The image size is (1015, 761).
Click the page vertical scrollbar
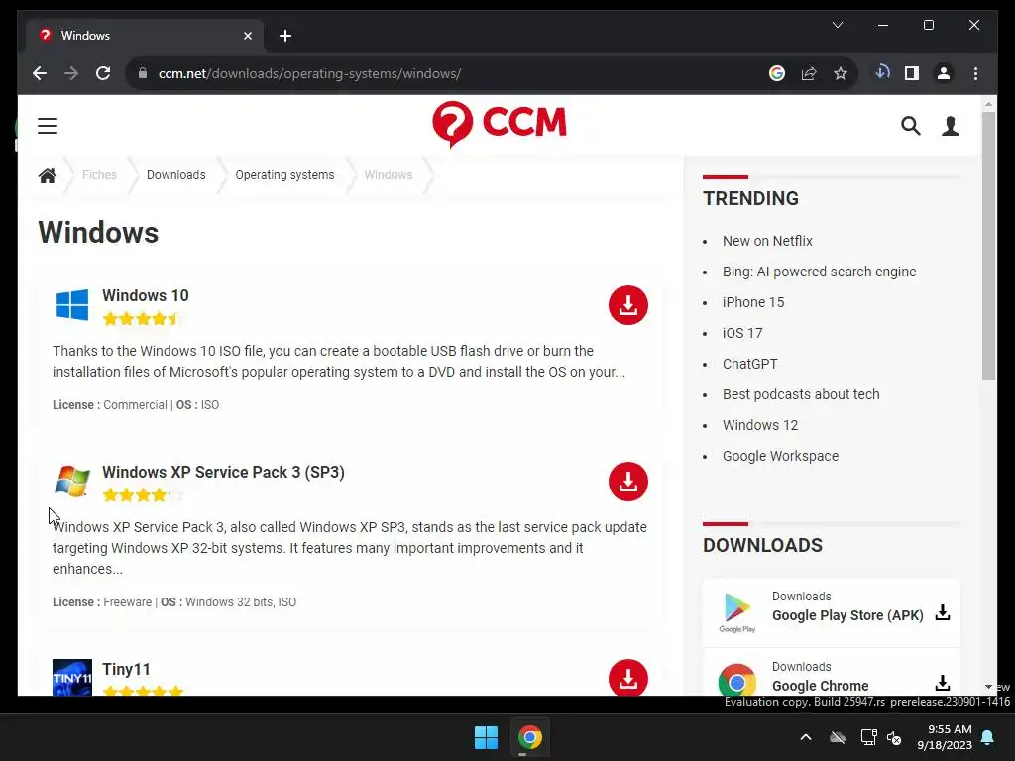[988, 246]
